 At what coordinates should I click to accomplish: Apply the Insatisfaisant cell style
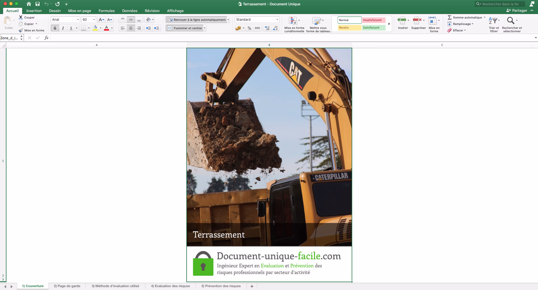pyautogui.click(x=374, y=20)
